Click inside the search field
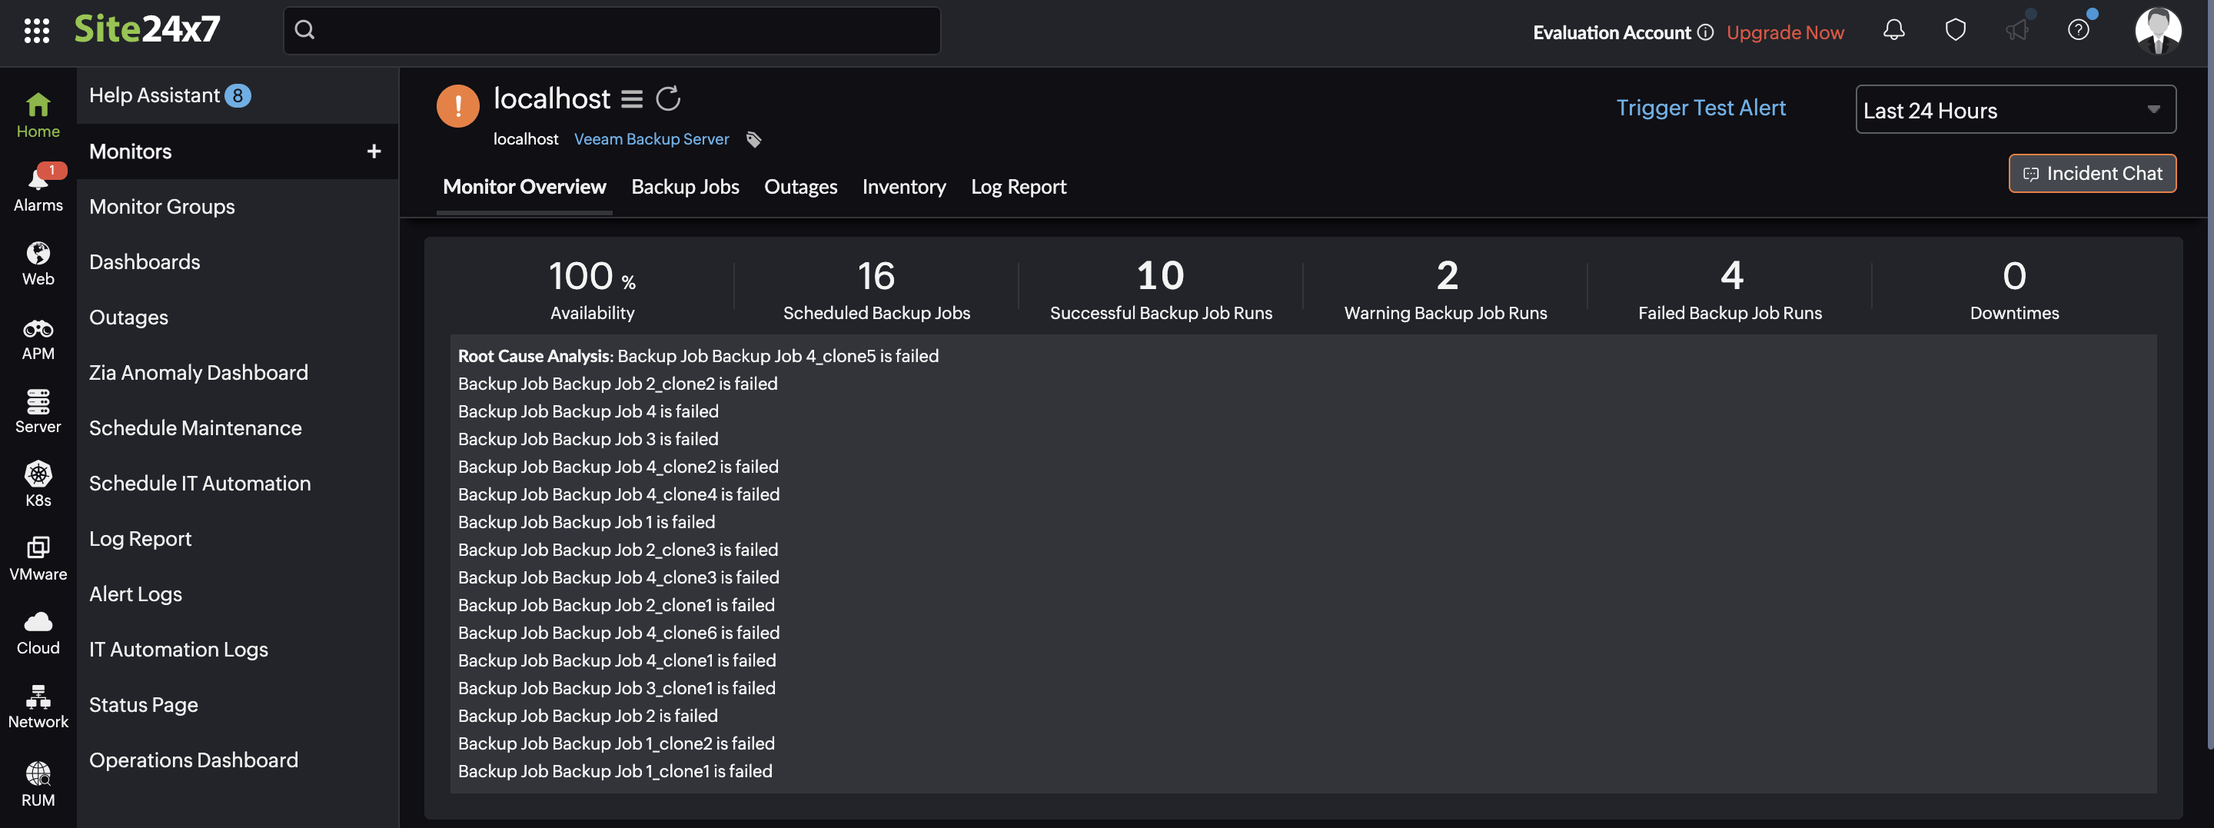 (610, 30)
